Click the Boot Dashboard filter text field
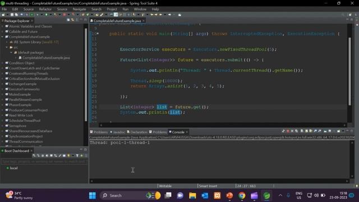The width and height of the screenshot is (359, 202). [44, 162]
